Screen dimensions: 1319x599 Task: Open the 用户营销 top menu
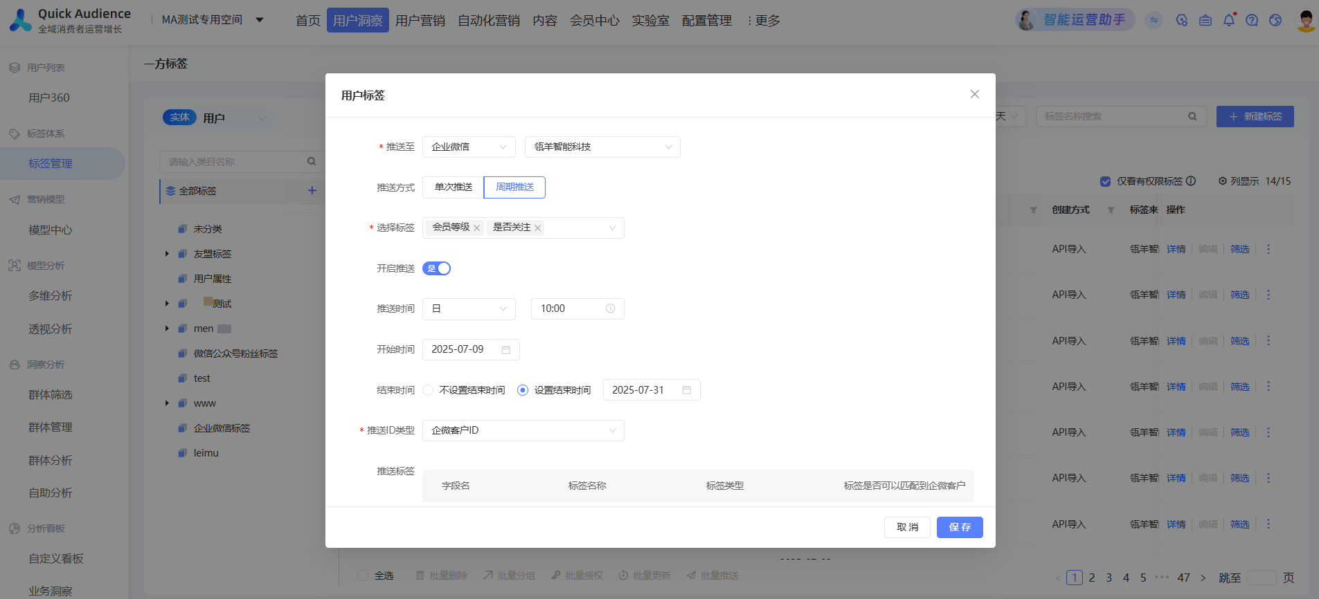point(420,21)
